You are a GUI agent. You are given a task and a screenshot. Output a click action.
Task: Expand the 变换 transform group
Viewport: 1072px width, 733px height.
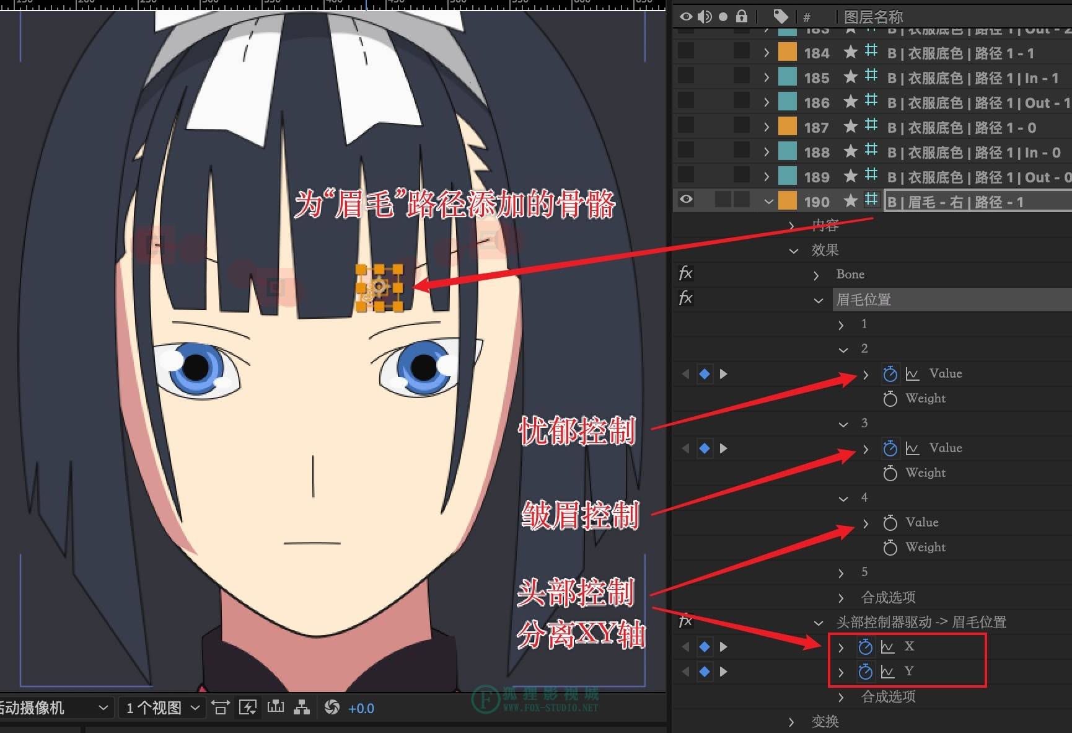tap(792, 722)
